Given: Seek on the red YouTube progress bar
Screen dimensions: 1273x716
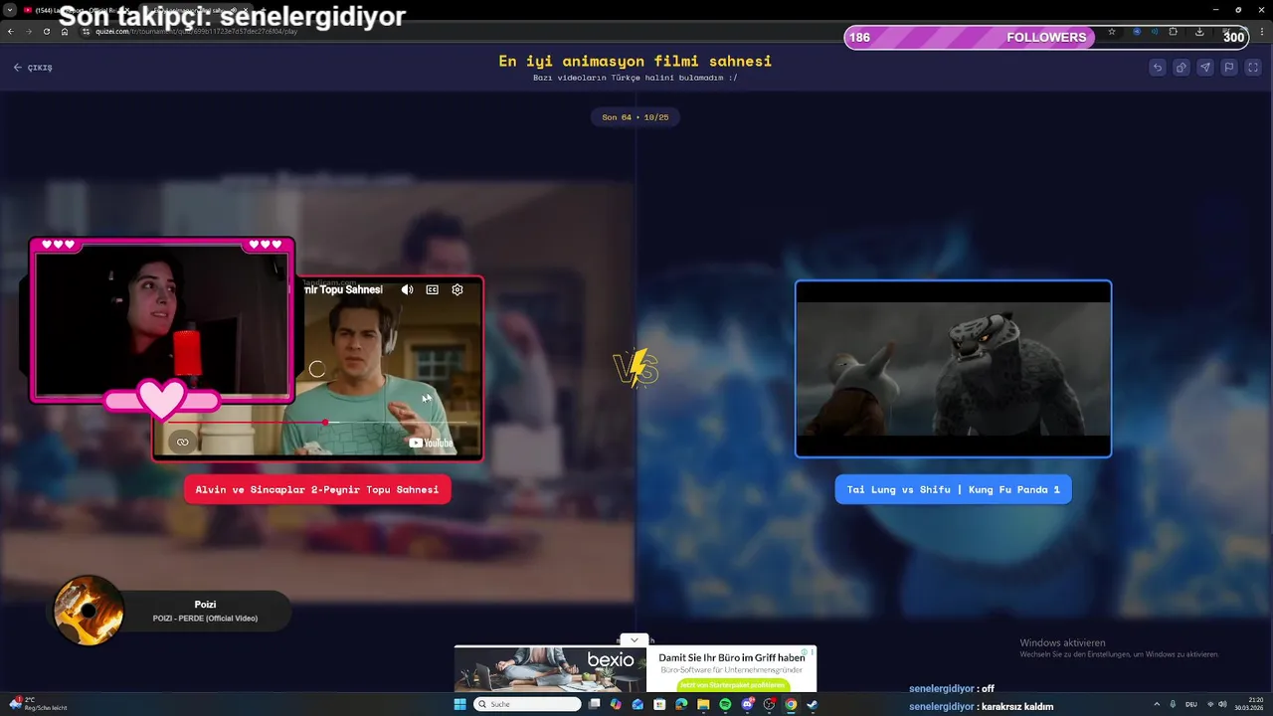Looking at the screenshot, I should [x=318, y=423].
